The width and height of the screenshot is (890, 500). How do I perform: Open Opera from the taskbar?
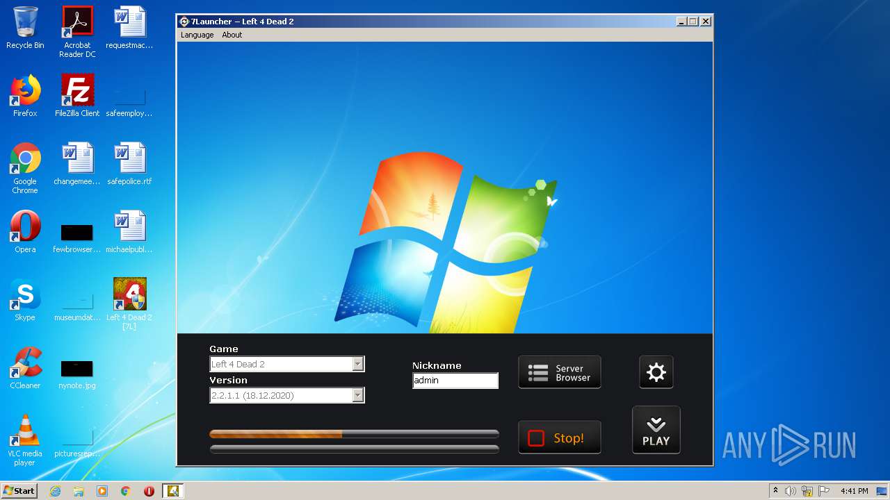point(149,491)
